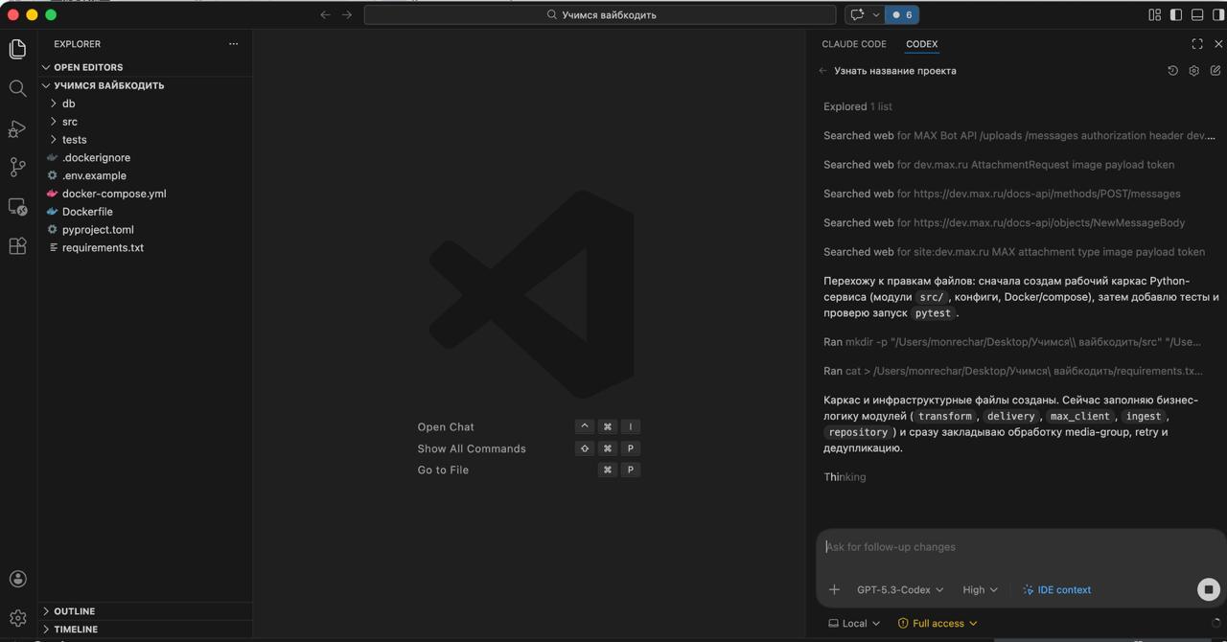Open requirements.txt file
This screenshot has width=1227, height=642.
[x=146, y=247]
